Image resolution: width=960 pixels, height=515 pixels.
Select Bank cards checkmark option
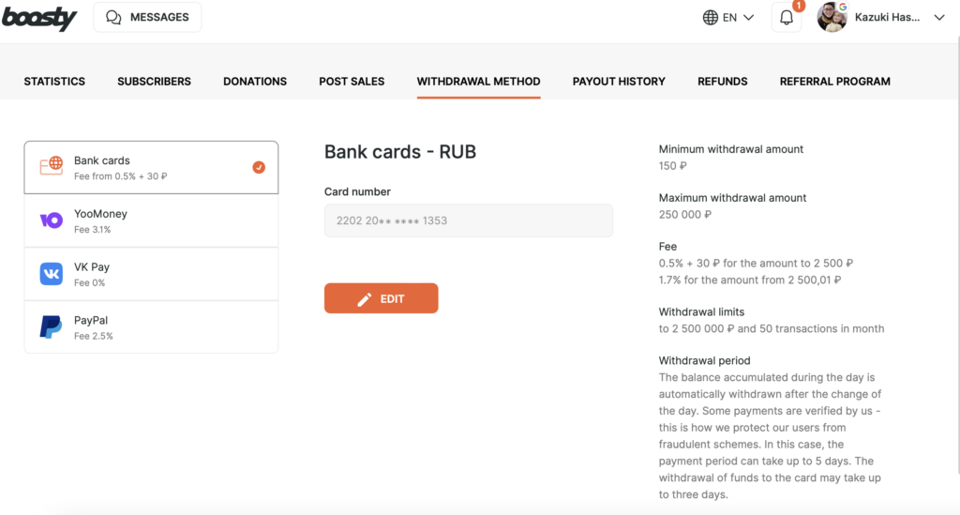pyautogui.click(x=259, y=167)
